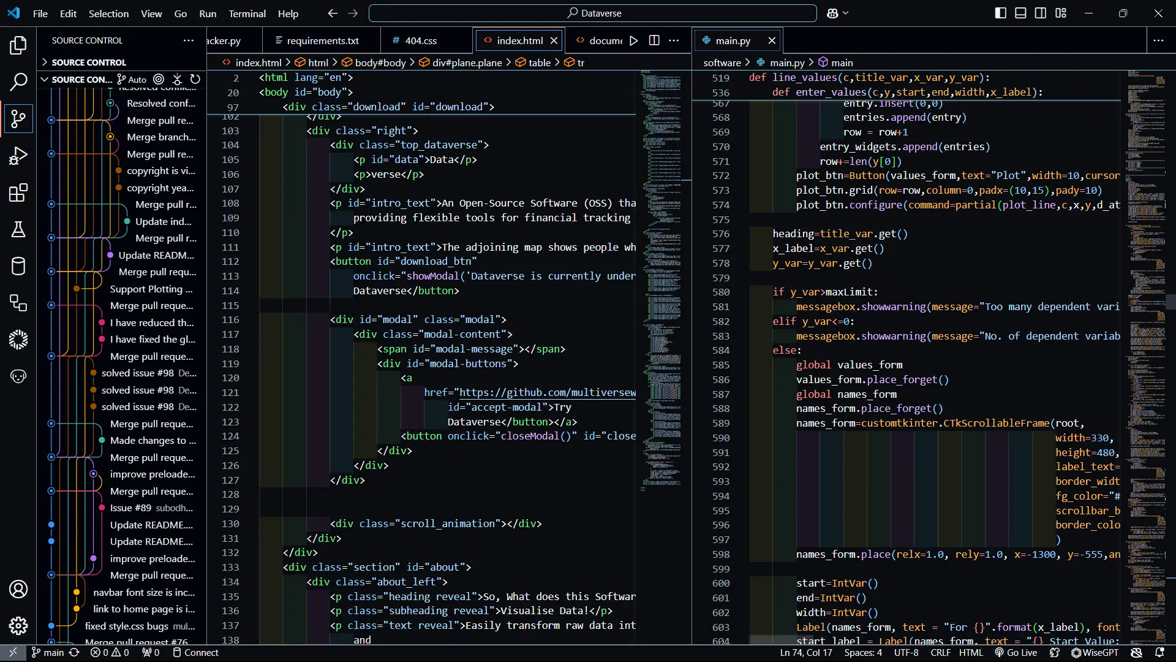Split the editor right
This screenshot has height=662, width=1176.
tap(654, 40)
